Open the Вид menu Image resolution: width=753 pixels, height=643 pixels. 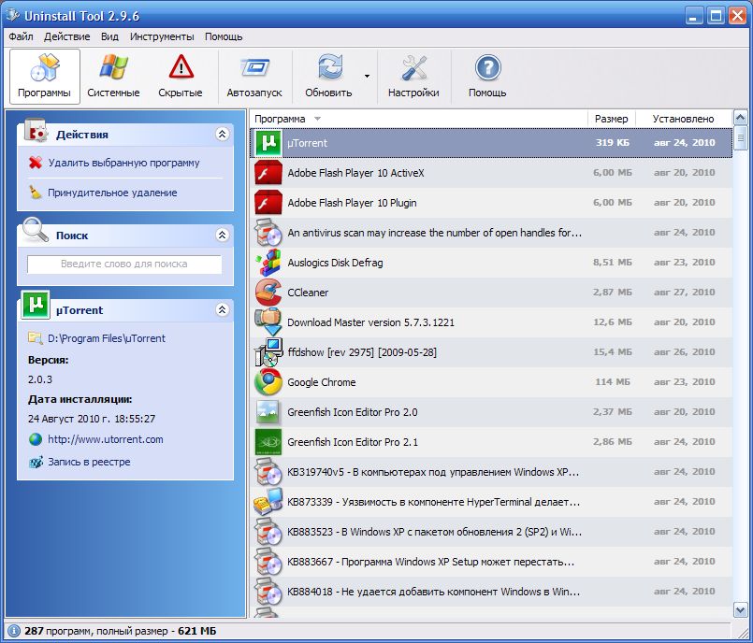108,36
